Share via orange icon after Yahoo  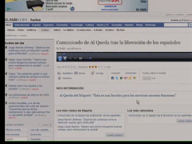pyautogui.click(x=130, y=78)
